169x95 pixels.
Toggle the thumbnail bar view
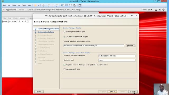67,5
